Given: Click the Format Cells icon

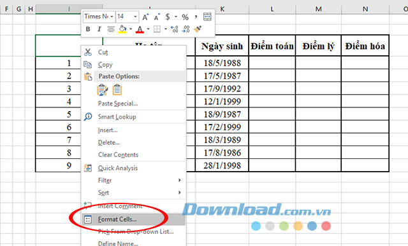Looking at the screenshot, I should [x=88, y=219].
